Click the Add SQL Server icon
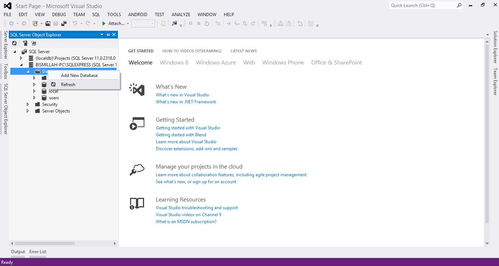 [25, 43]
